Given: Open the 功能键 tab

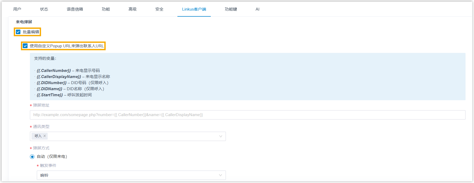Looking at the screenshot, I should pyautogui.click(x=231, y=9).
